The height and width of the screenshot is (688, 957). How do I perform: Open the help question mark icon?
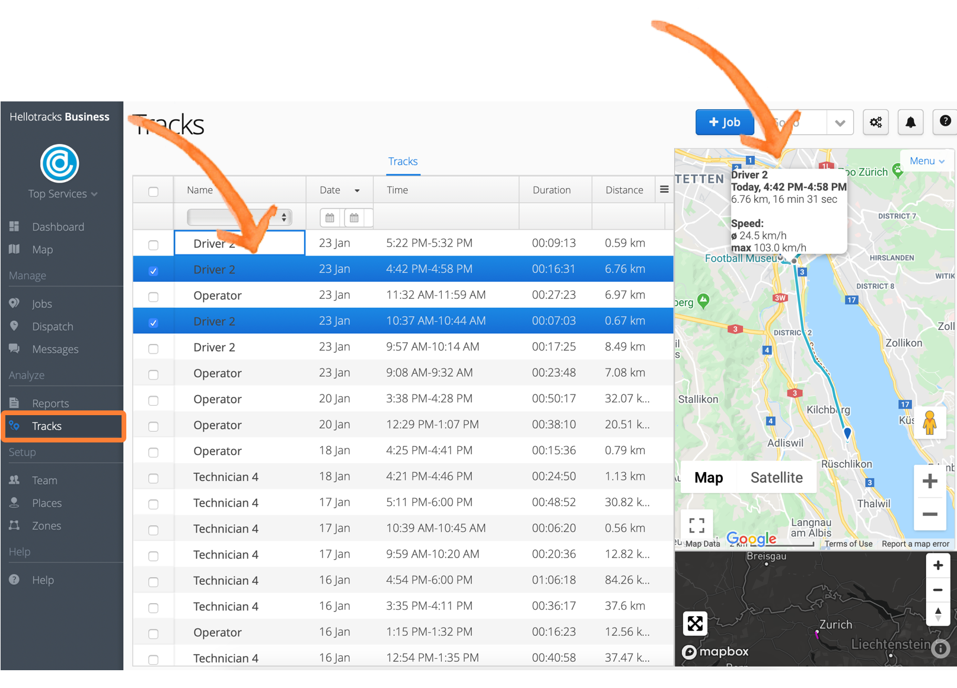point(945,122)
